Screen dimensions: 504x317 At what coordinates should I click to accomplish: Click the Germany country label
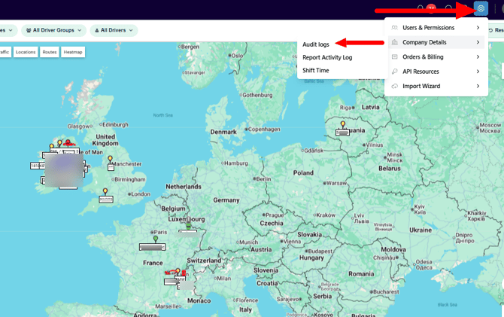point(226,200)
